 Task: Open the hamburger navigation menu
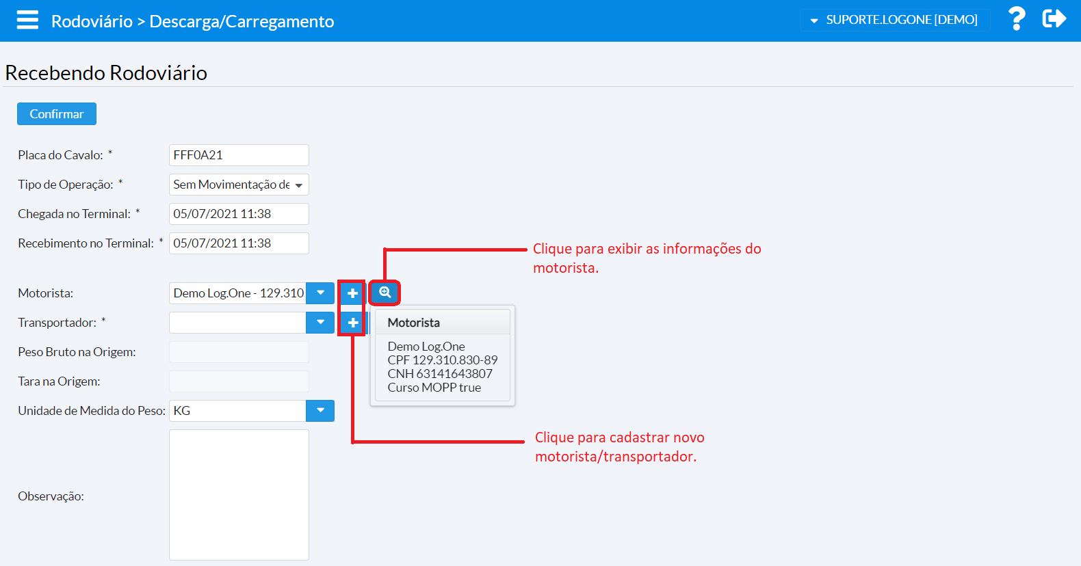point(27,20)
